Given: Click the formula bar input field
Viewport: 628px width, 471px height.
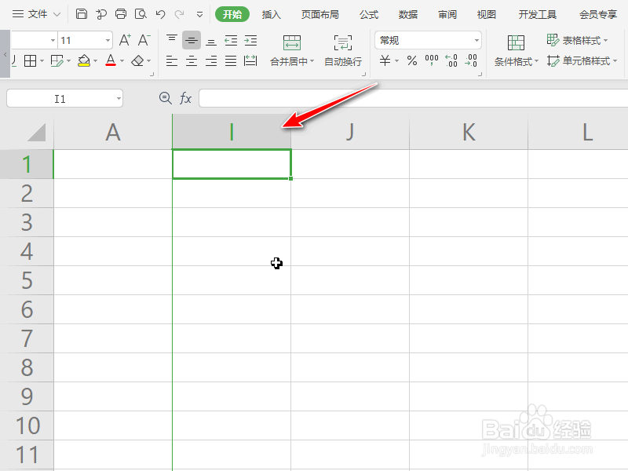Looking at the screenshot, I should 414,98.
